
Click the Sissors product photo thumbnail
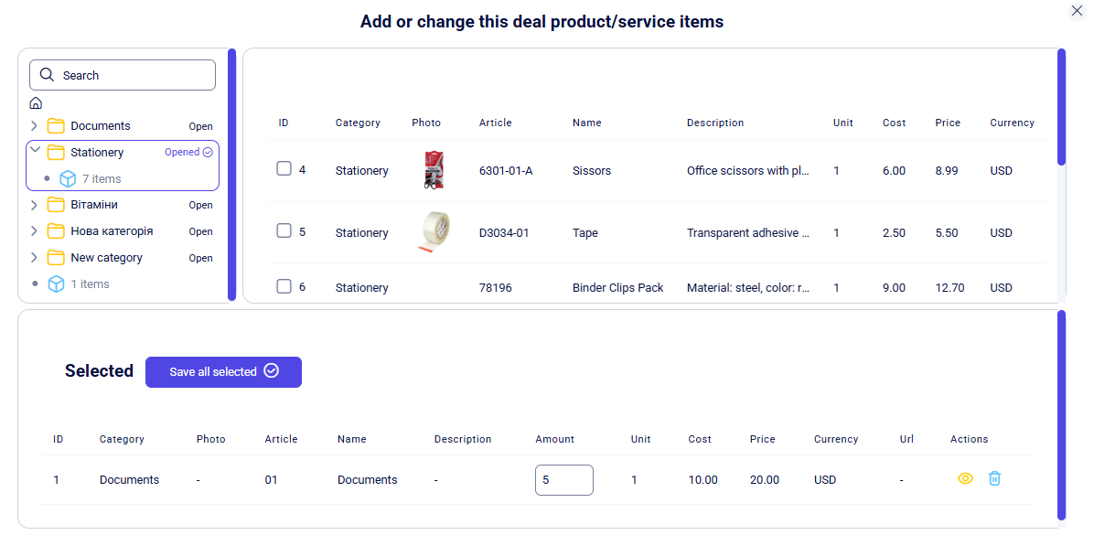(433, 170)
